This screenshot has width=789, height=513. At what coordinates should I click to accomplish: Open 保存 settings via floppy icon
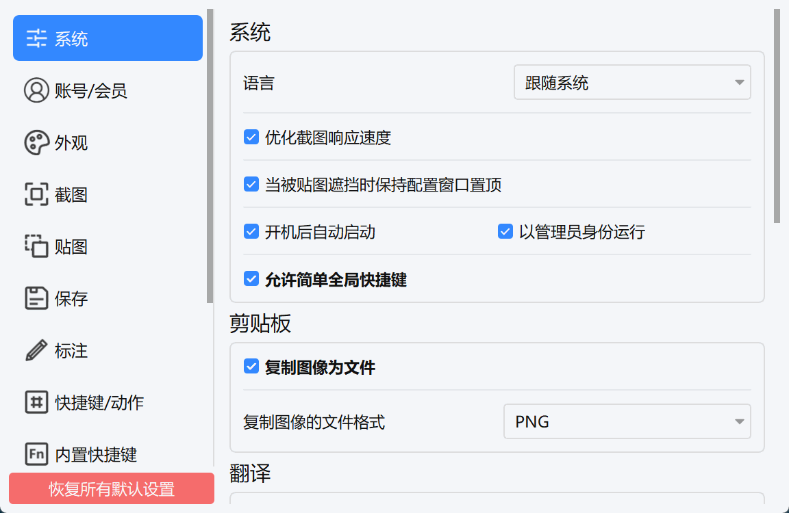[x=36, y=299]
